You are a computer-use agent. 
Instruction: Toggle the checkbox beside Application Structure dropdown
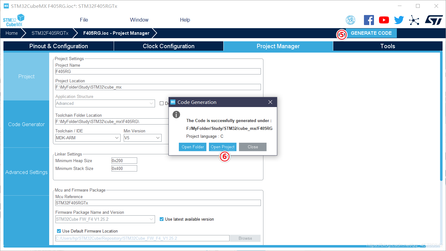(162, 103)
